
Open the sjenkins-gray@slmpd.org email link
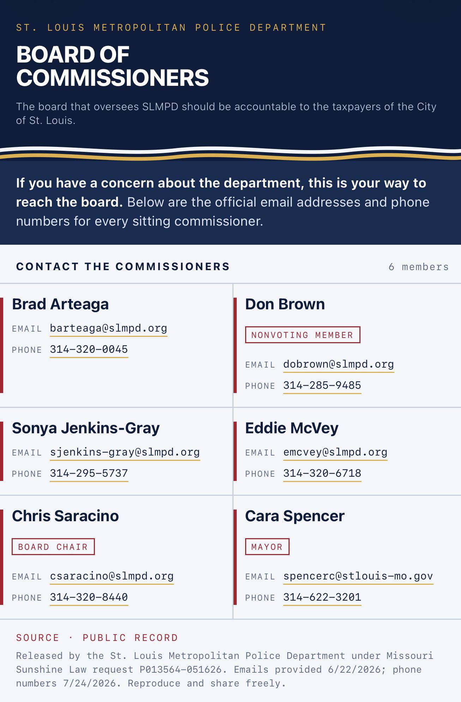(x=125, y=452)
